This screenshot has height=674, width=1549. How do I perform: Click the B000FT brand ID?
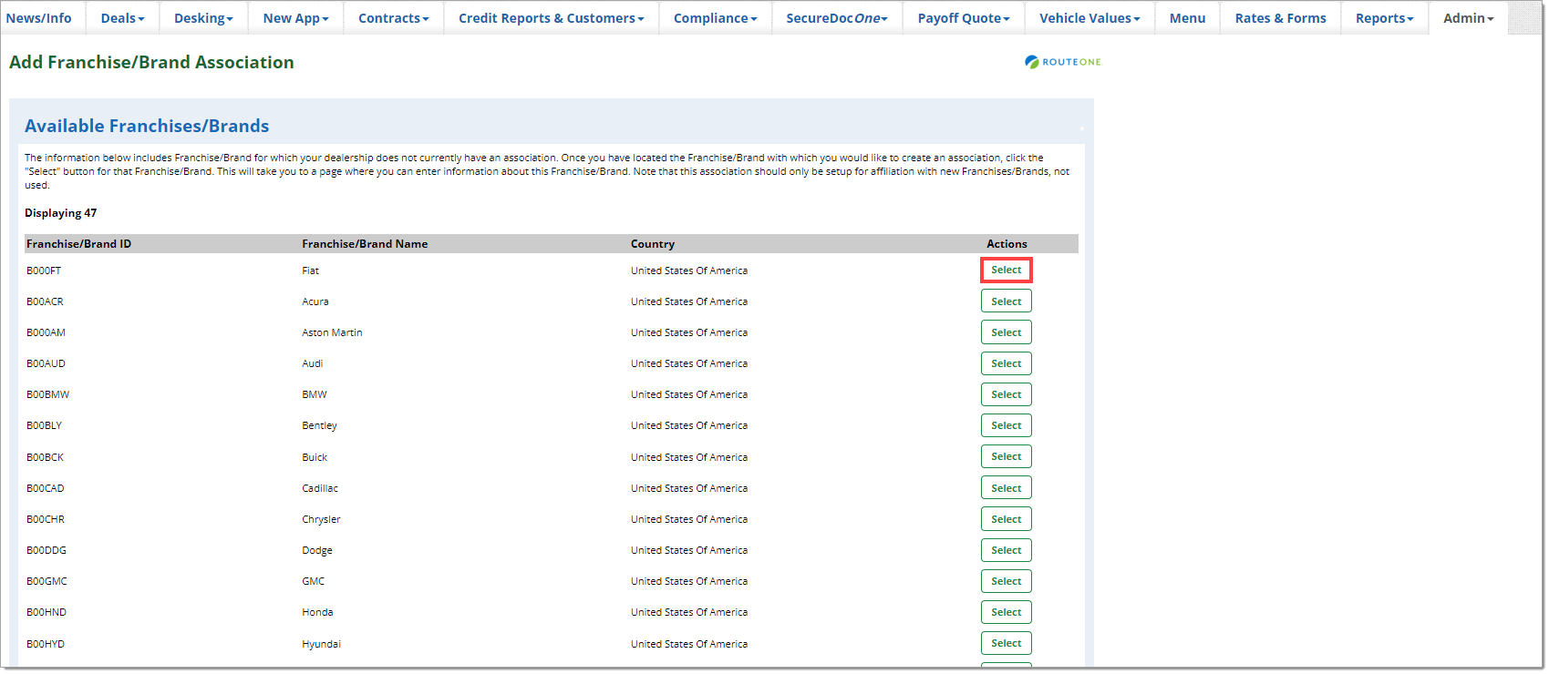44,271
